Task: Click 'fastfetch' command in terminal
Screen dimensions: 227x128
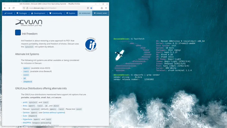Action: (139, 39)
